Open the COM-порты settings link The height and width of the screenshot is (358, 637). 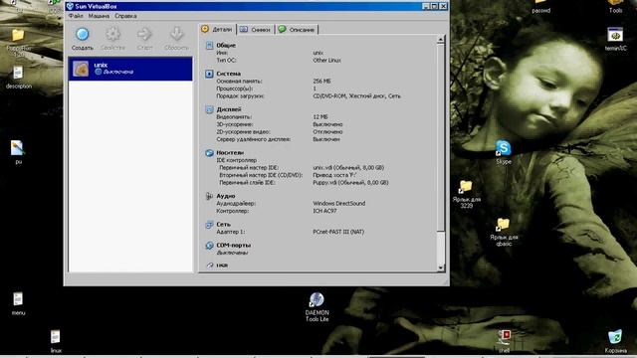234,246
